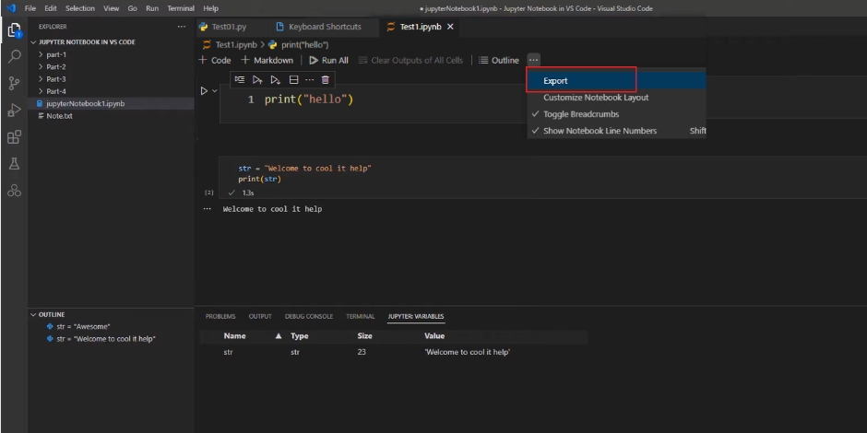The height and width of the screenshot is (433, 867).
Task: Switch to the OUTPUT panel tab
Action: coord(260,317)
